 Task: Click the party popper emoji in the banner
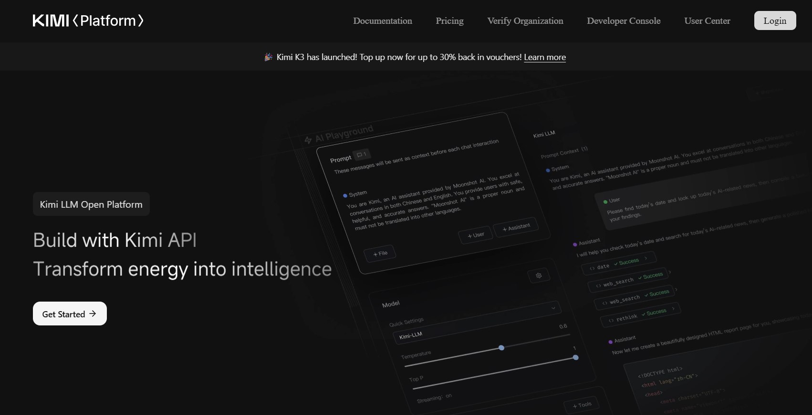tap(269, 57)
